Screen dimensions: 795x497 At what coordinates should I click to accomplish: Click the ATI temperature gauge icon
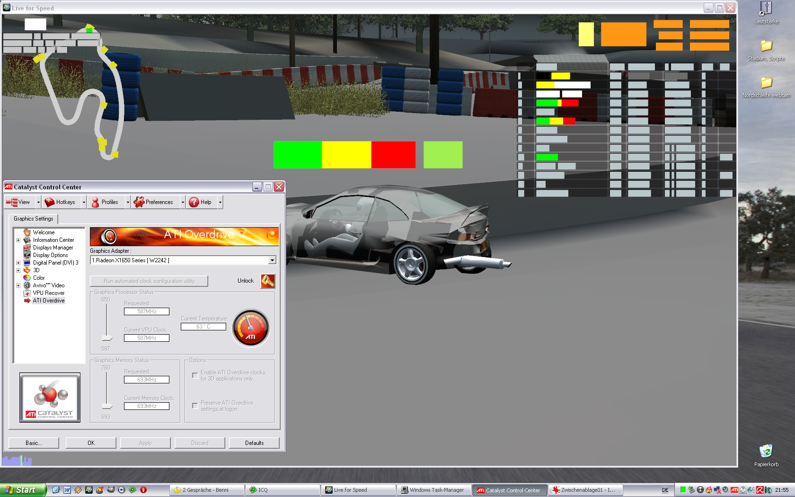coord(251,328)
